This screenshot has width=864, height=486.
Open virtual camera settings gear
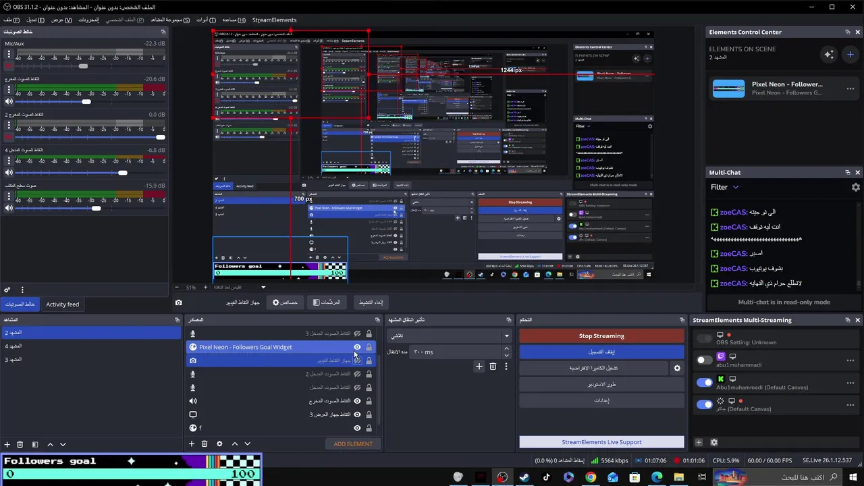(x=677, y=368)
